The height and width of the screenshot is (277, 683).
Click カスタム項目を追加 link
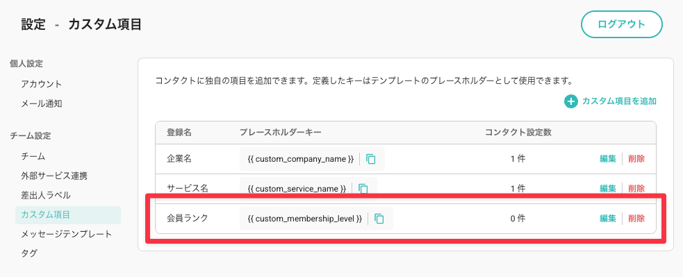[x=619, y=101]
